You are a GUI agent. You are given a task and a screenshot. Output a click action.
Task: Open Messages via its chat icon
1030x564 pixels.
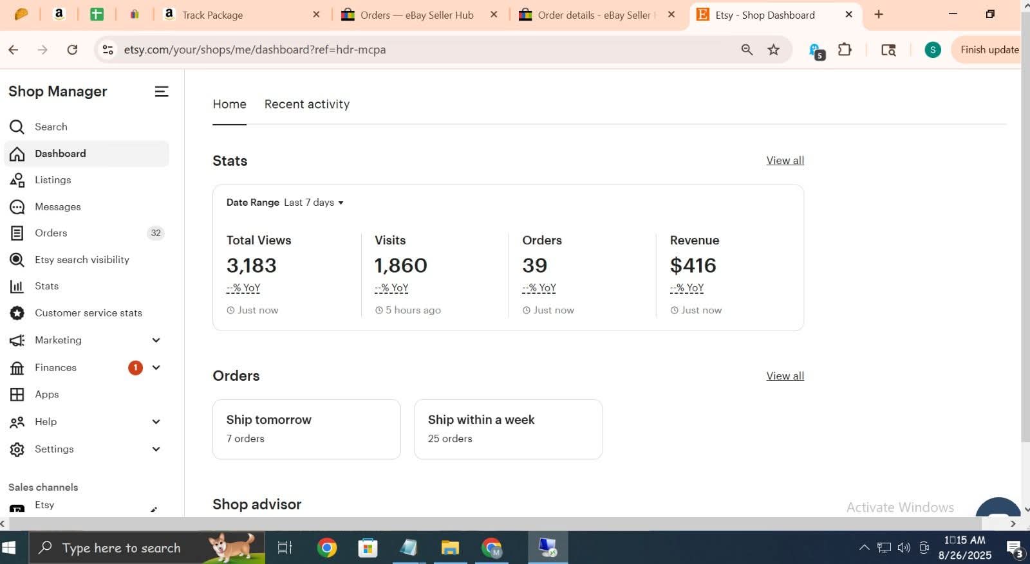point(17,207)
